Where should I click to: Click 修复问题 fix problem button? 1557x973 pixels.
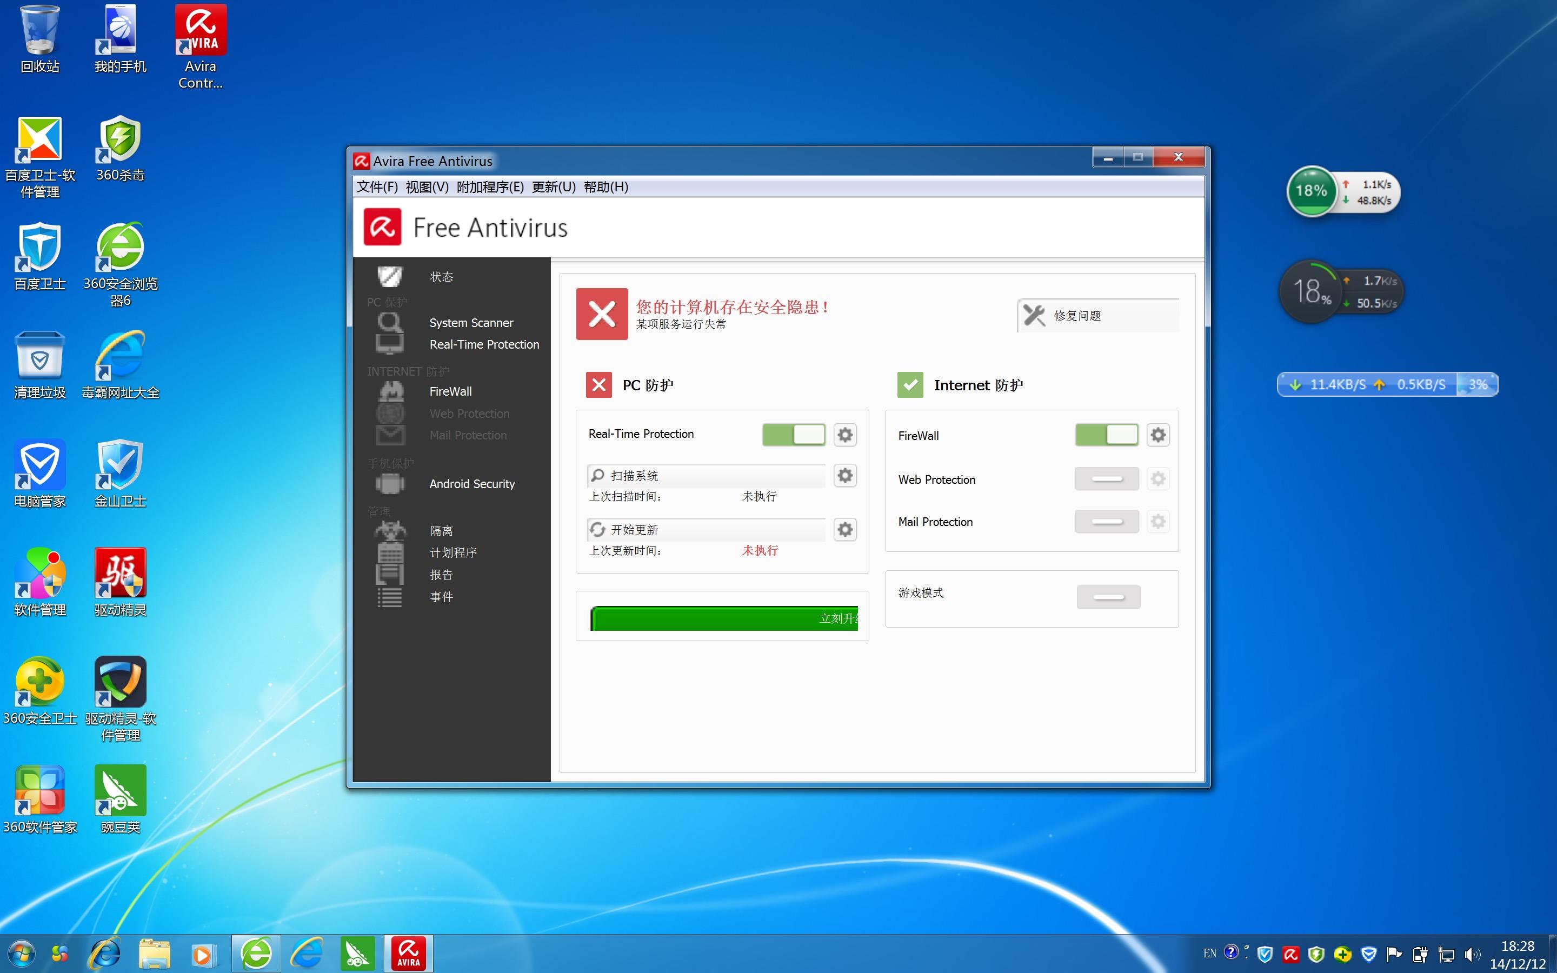coord(1097,315)
